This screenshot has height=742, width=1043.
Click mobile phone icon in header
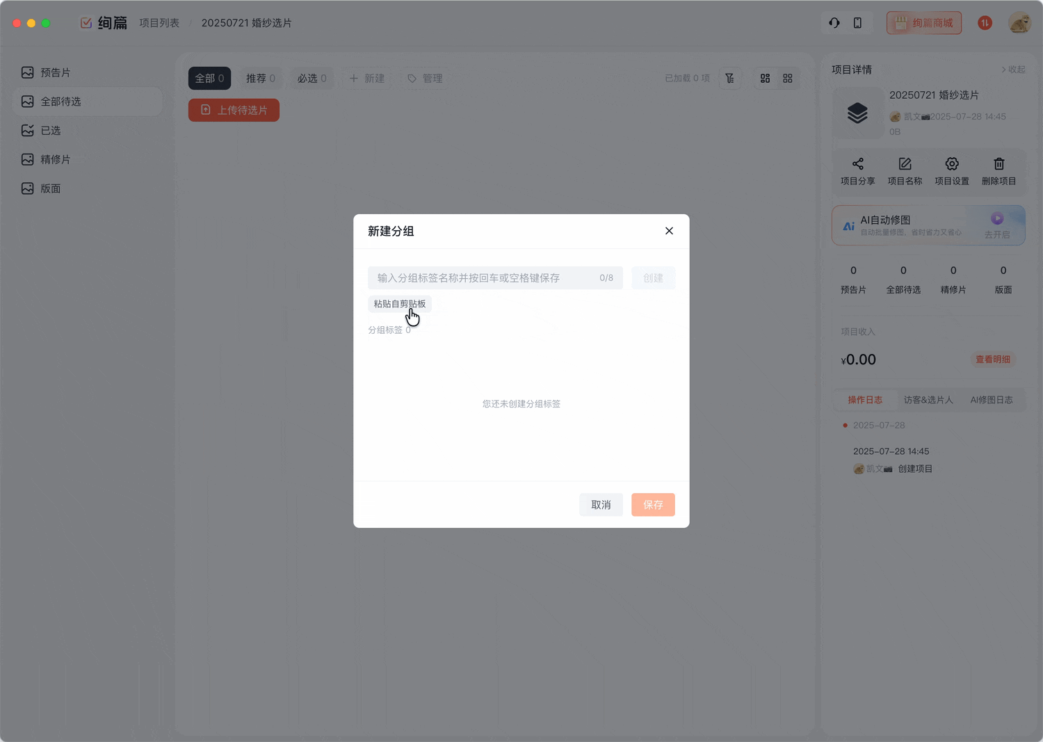coord(857,23)
